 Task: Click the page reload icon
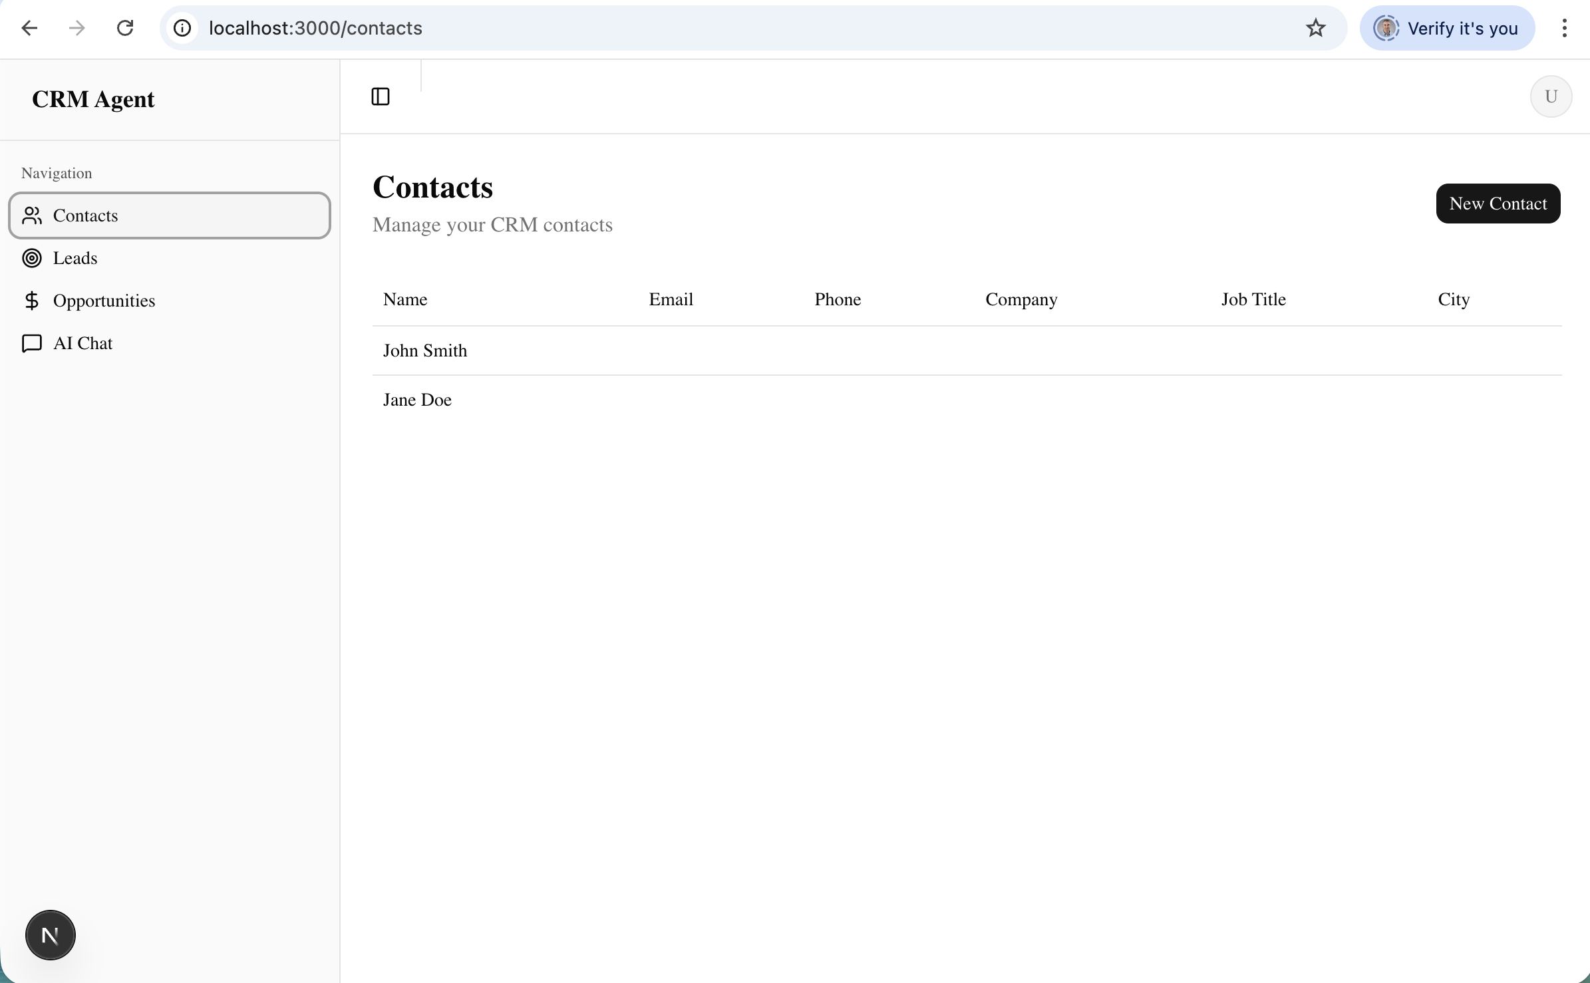(x=124, y=28)
